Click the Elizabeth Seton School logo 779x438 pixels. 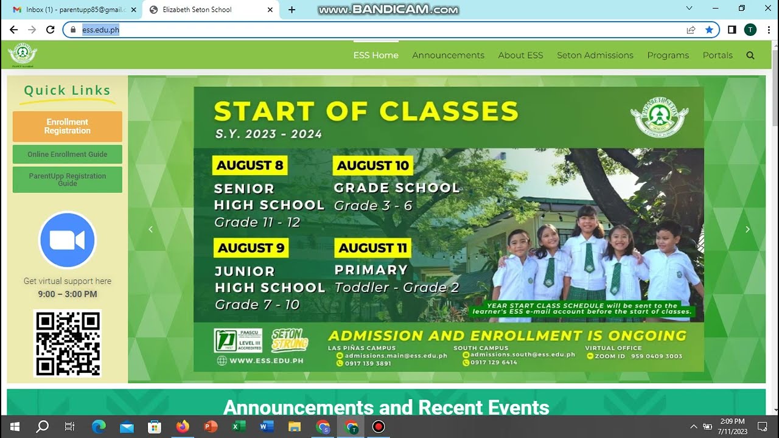coord(23,55)
